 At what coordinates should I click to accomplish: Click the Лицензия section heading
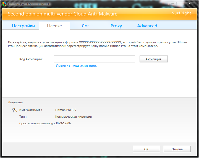coord(15,102)
